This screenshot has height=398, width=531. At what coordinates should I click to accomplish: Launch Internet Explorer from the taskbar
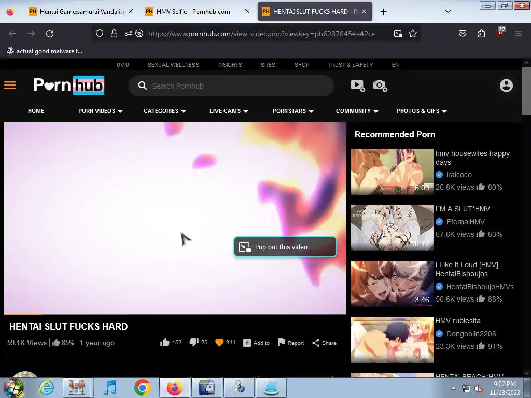[x=46, y=388]
